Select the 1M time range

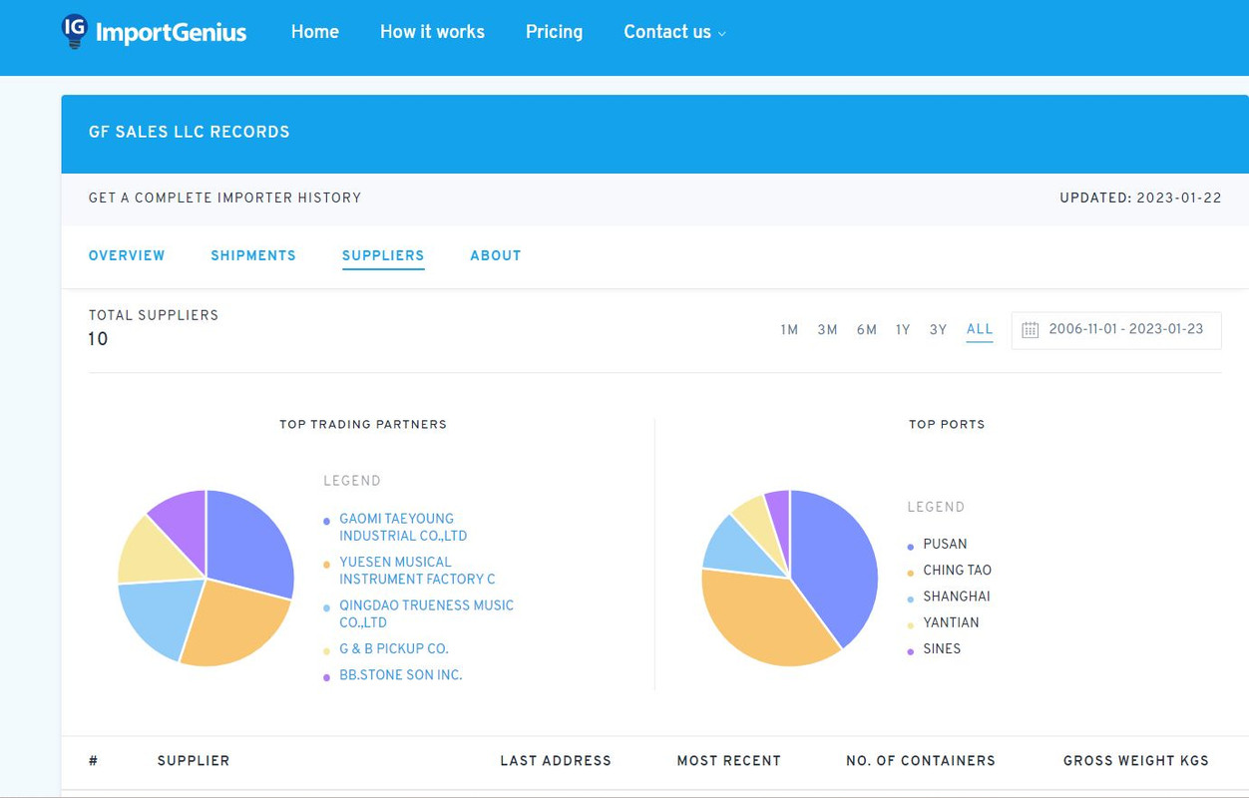tap(789, 330)
